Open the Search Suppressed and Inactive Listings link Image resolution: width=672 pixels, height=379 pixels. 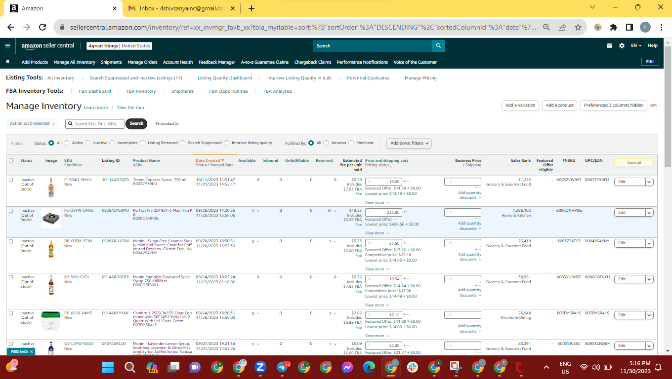click(136, 78)
